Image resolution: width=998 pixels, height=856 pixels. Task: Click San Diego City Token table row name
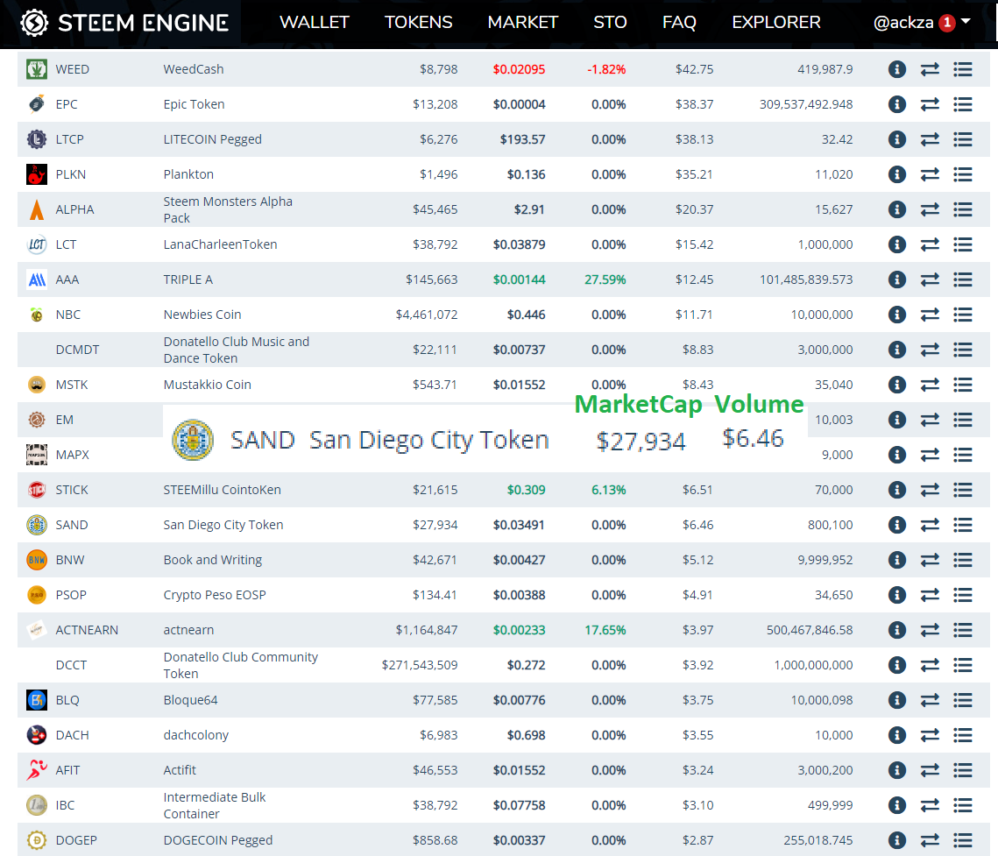(x=223, y=525)
